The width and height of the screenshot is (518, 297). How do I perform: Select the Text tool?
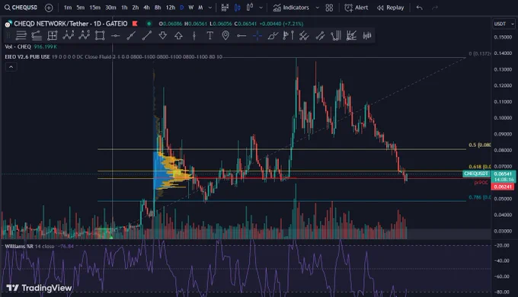209,35
